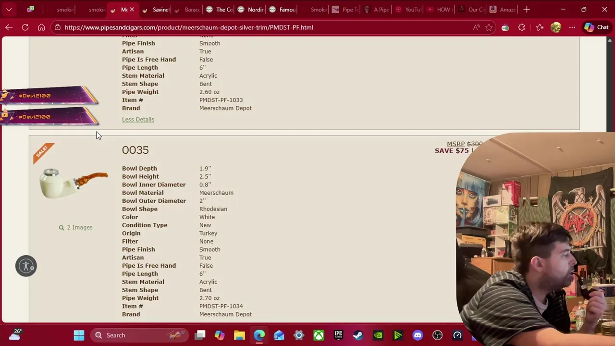Screen dimensions: 615x346
Task: Open the accessibility widget button
Action: click(26, 266)
